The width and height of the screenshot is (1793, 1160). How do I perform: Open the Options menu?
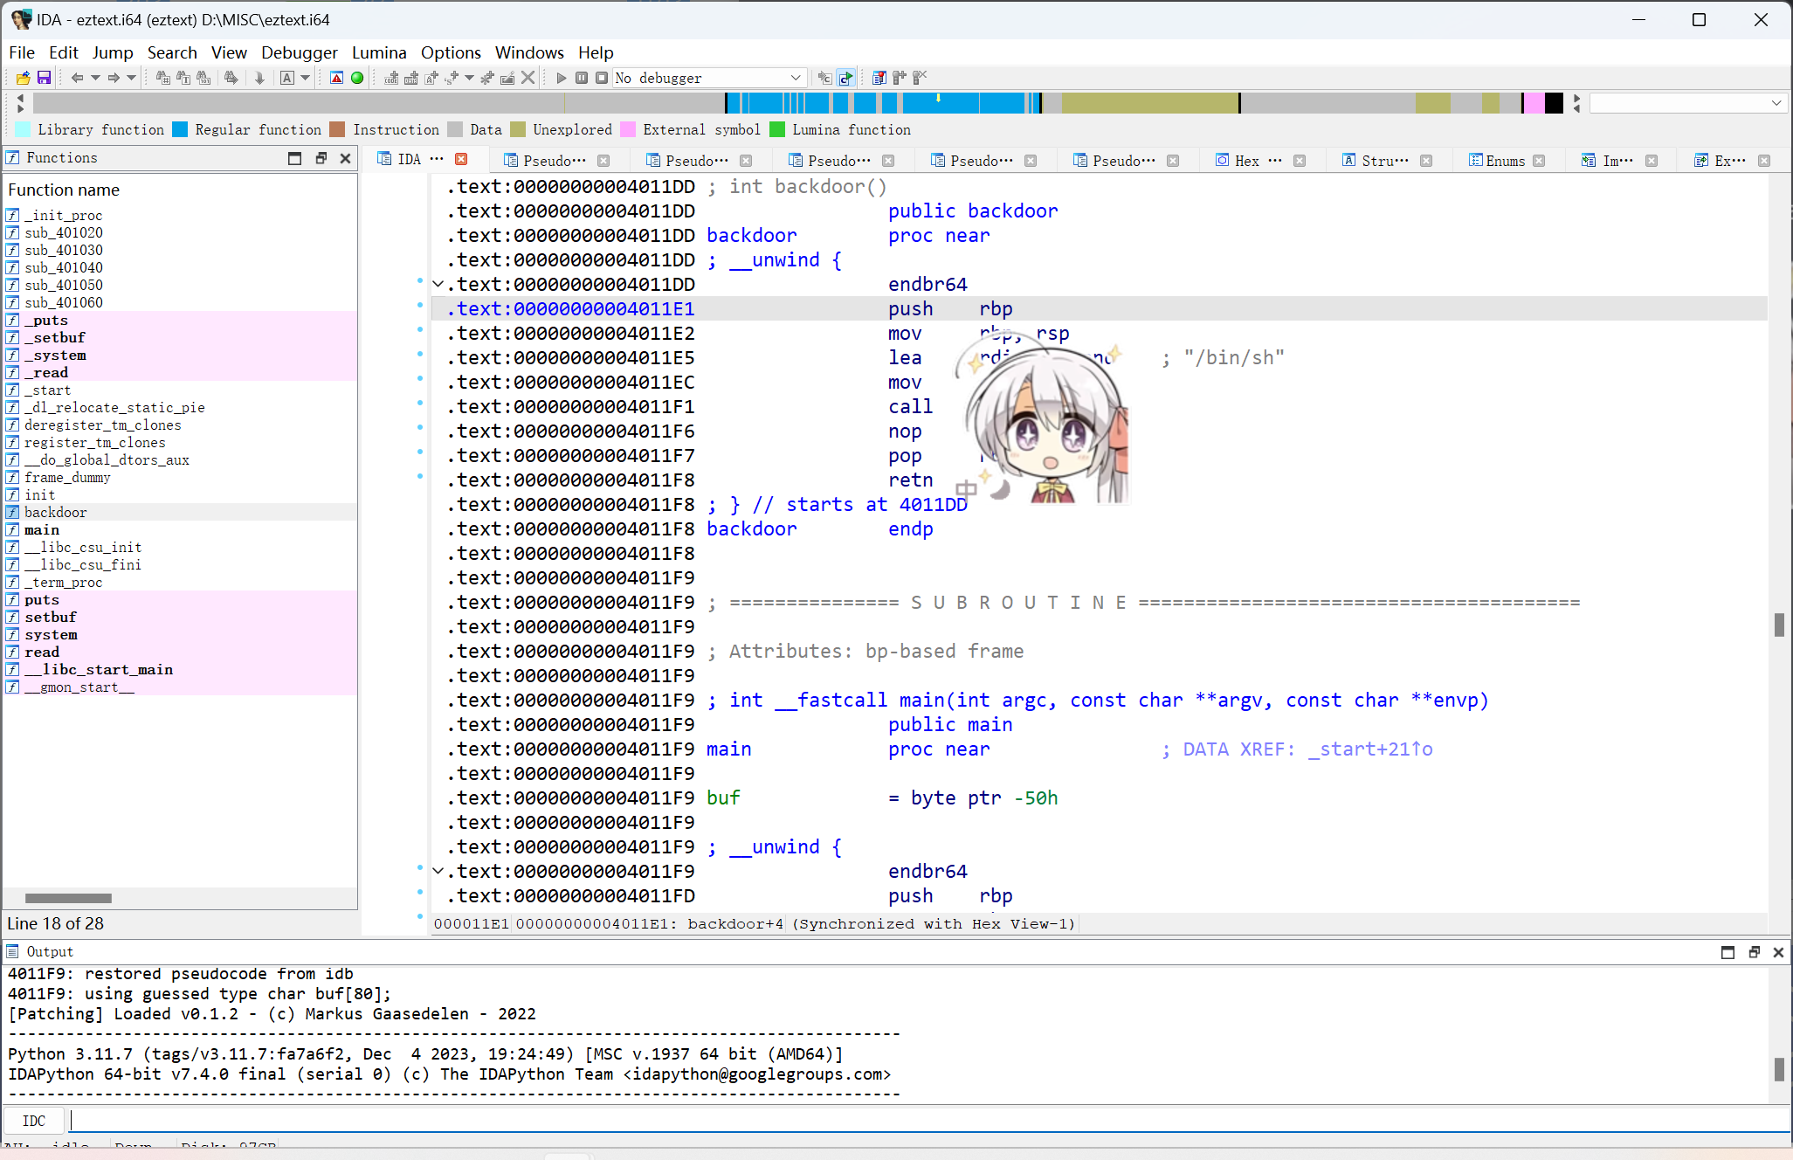click(451, 52)
